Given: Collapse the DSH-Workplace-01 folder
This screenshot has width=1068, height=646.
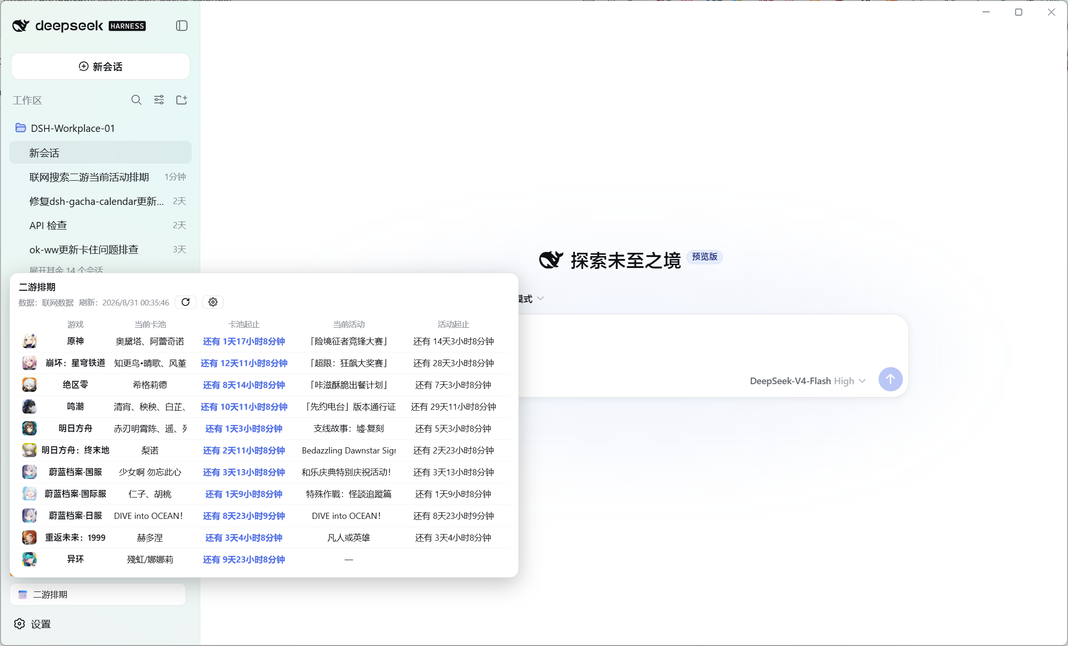Looking at the screenshot, I should click(101, 128).
